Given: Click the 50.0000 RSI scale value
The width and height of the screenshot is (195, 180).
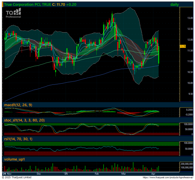Looking at the screenshot, I should [x=189, y=149].
